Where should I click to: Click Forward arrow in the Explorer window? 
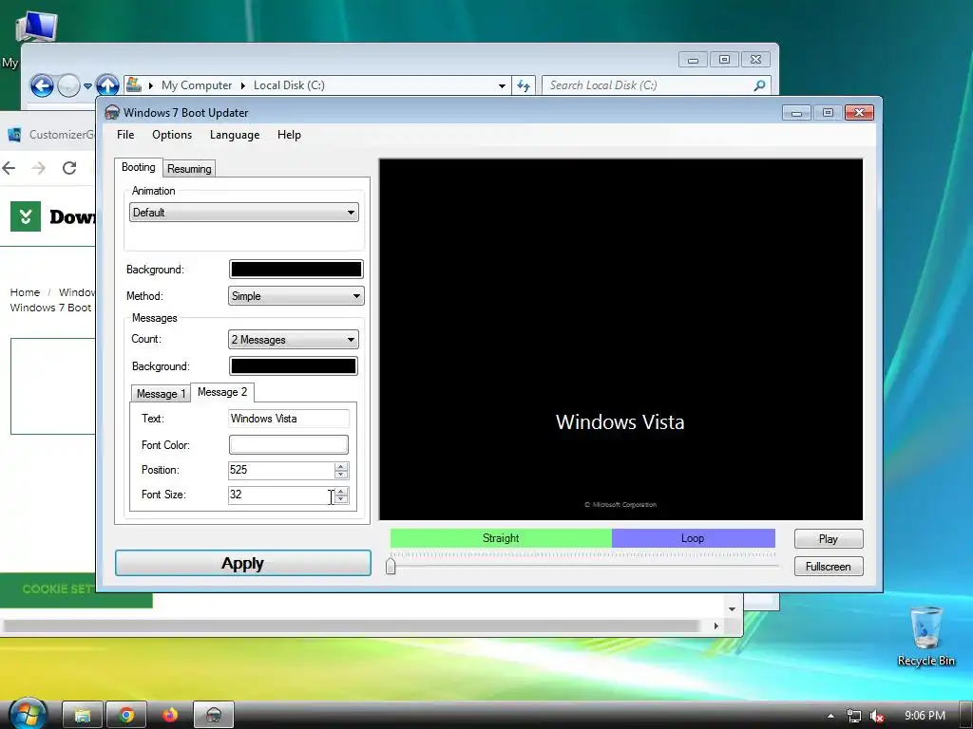(x=68, y=85)
